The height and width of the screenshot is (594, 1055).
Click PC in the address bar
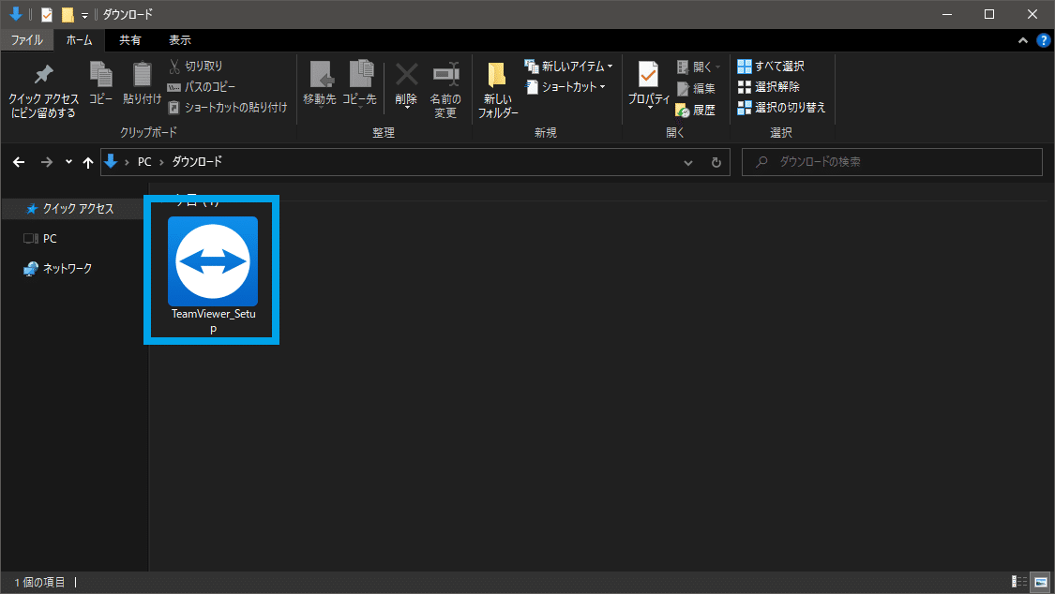[x=144, y=162]
